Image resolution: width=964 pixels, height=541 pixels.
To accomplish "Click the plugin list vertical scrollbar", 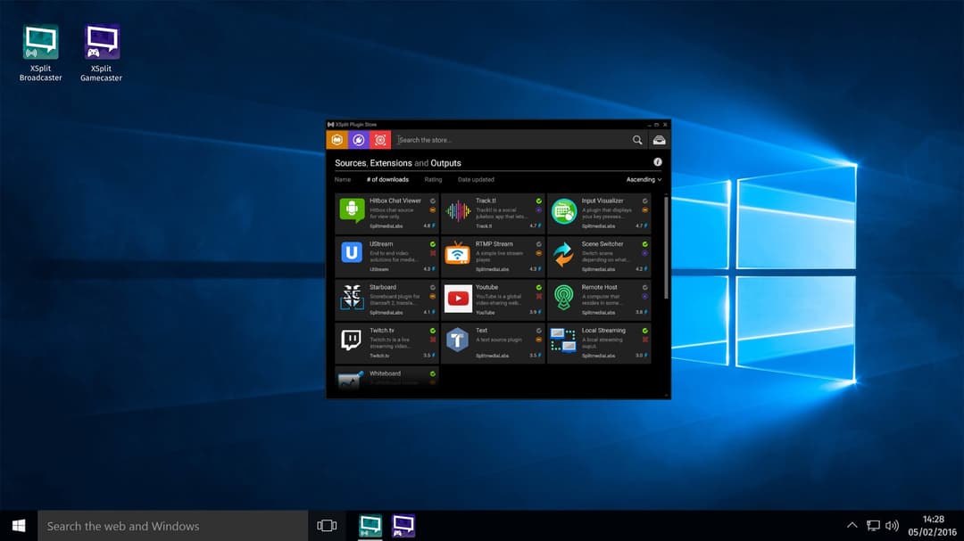I will [666, 248].
